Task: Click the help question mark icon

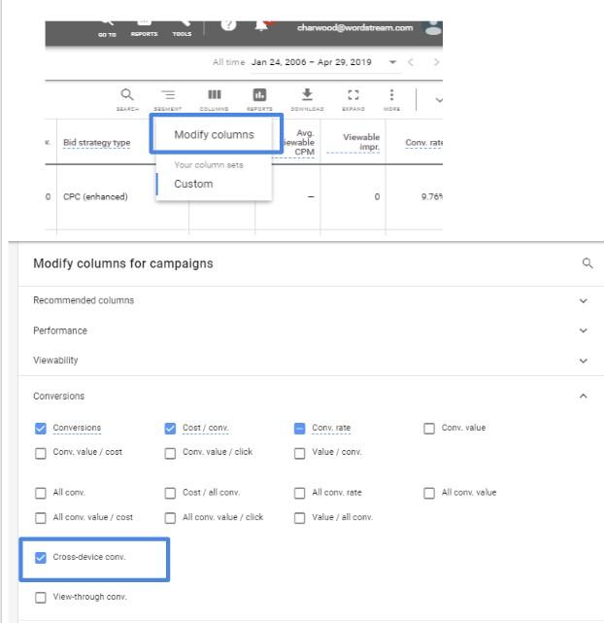Action: [x=228, y=25]
